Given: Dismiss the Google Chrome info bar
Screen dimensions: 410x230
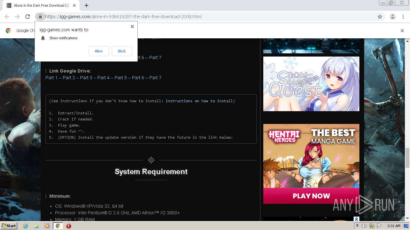Looking at the screenshot, I should [x=402, y=31].
